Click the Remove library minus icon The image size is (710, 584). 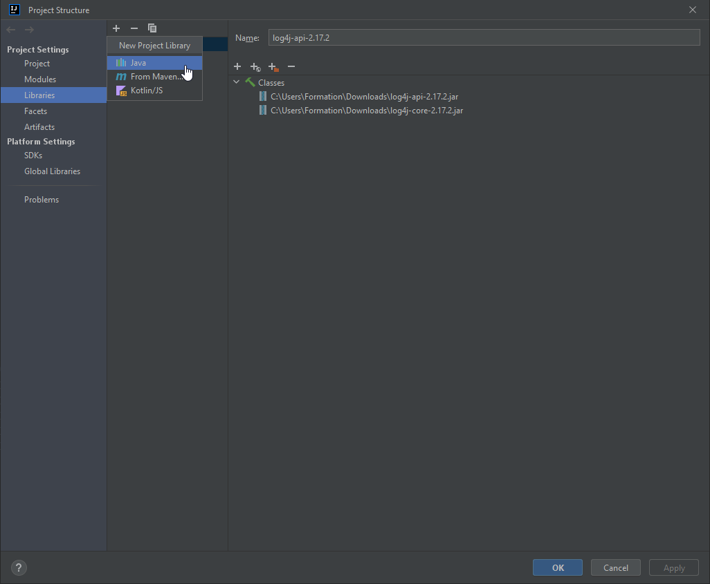(134, 28)
